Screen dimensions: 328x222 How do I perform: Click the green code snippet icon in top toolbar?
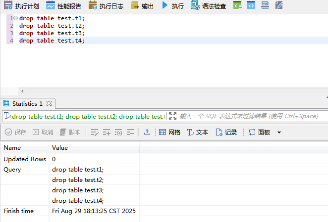tap(238, 6)
